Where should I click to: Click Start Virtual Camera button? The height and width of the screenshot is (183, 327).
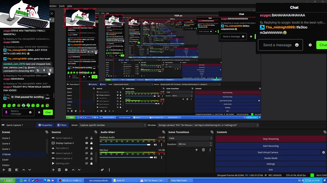click(x=268, y=152)
